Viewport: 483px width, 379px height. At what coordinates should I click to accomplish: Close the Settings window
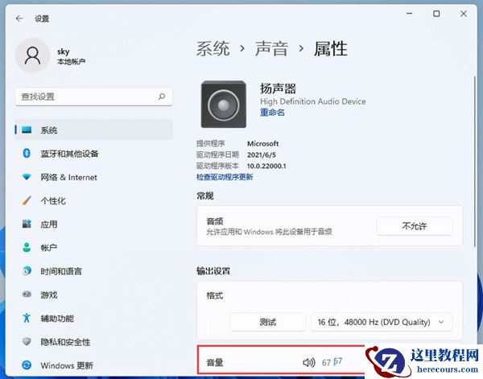coord(464,14)
